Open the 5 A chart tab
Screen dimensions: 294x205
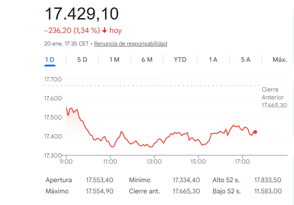[246, 60]
